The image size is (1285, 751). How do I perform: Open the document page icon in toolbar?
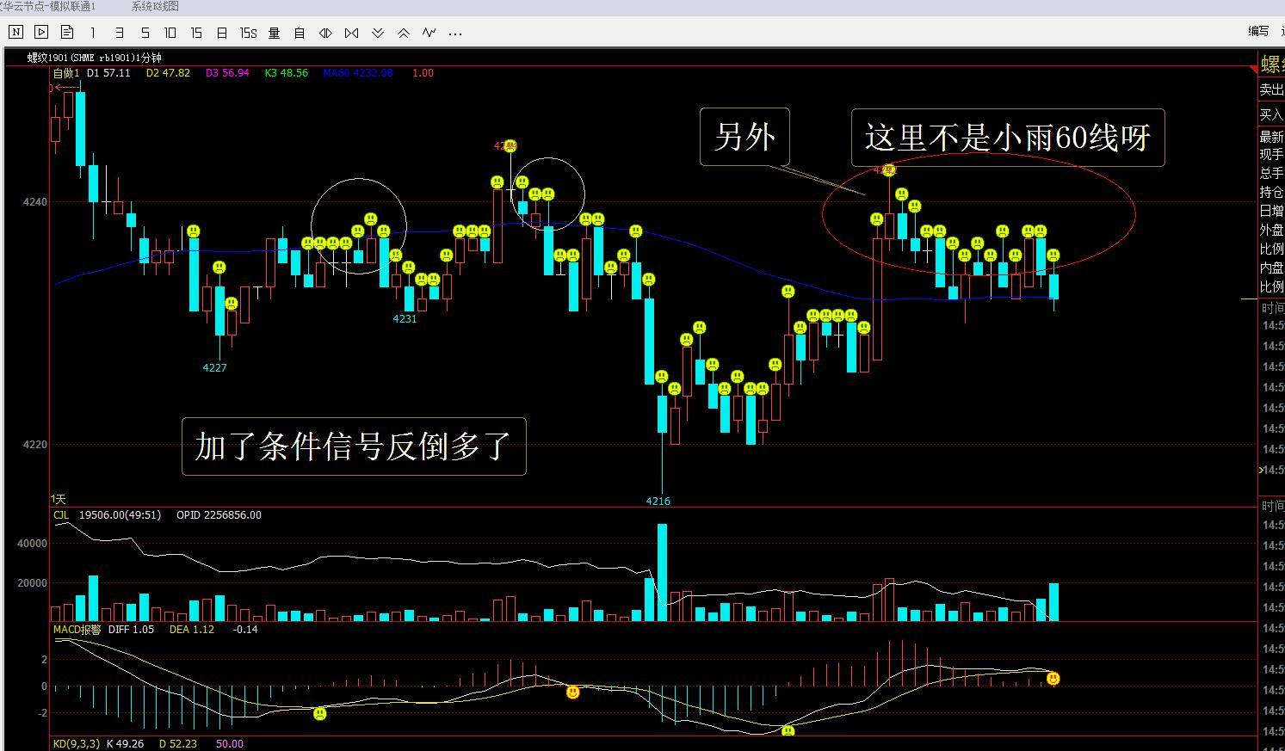pos(67,32)
